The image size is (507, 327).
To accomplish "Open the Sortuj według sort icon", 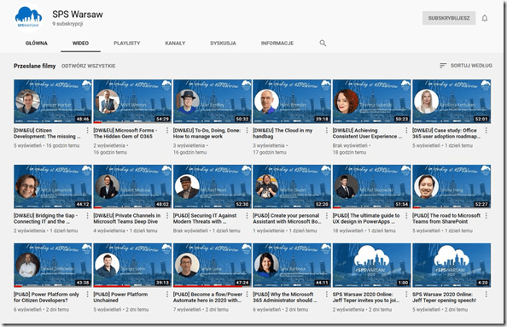I will point(443,66).
